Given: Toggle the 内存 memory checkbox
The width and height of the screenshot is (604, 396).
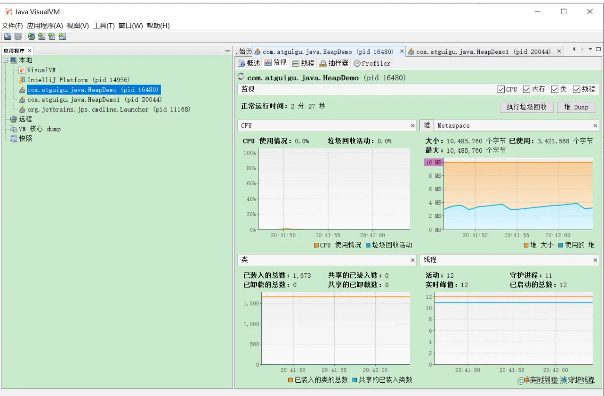Looking at the screenshot, I should [526, 89].
